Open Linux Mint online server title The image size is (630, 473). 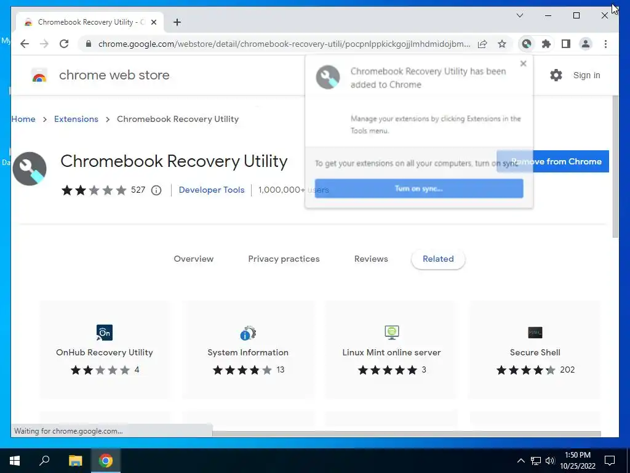tap(391, 353)
